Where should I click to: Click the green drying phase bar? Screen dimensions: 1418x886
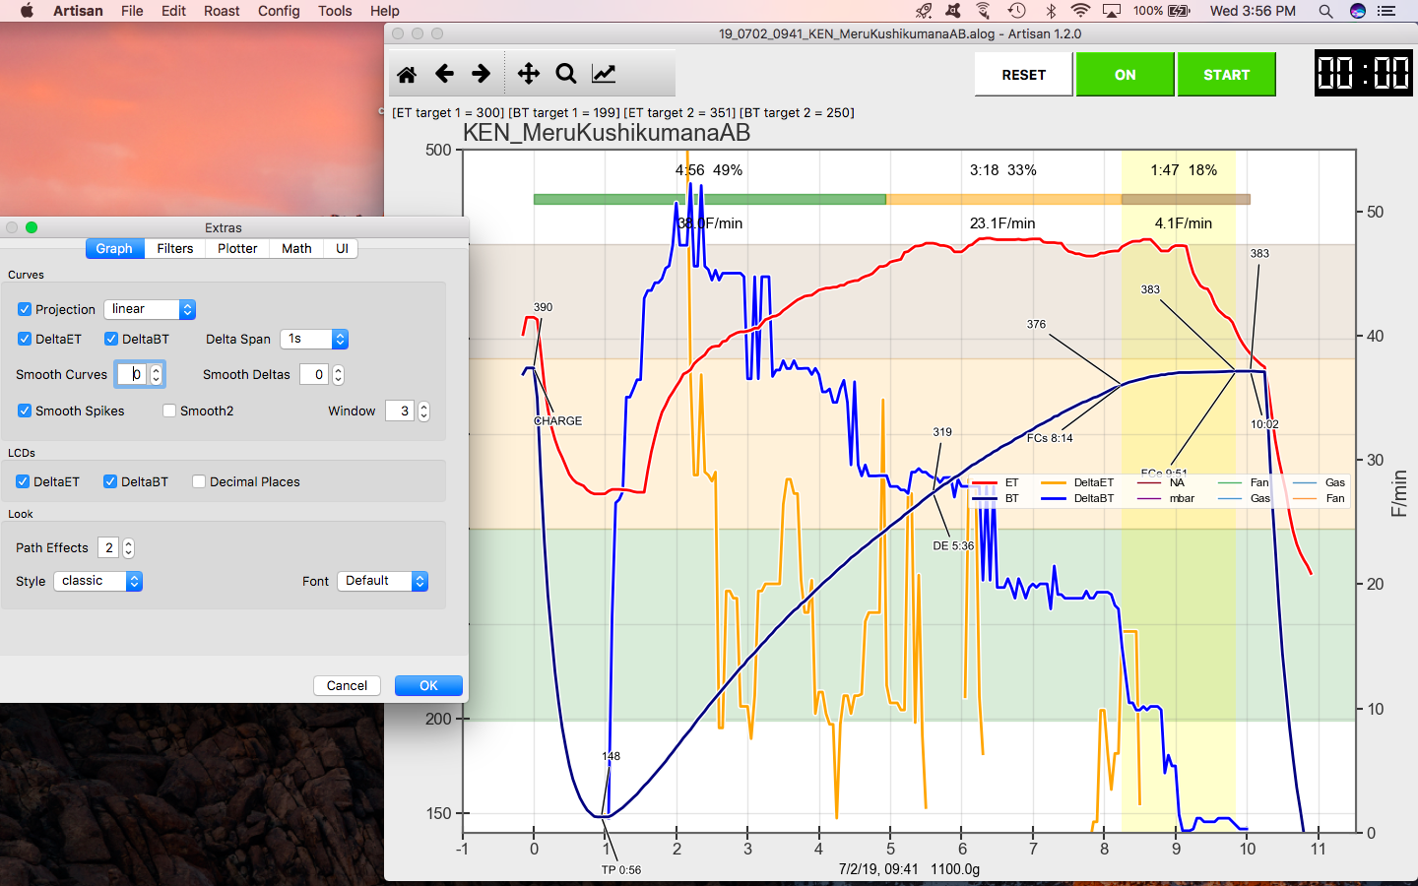pos(709,199)
